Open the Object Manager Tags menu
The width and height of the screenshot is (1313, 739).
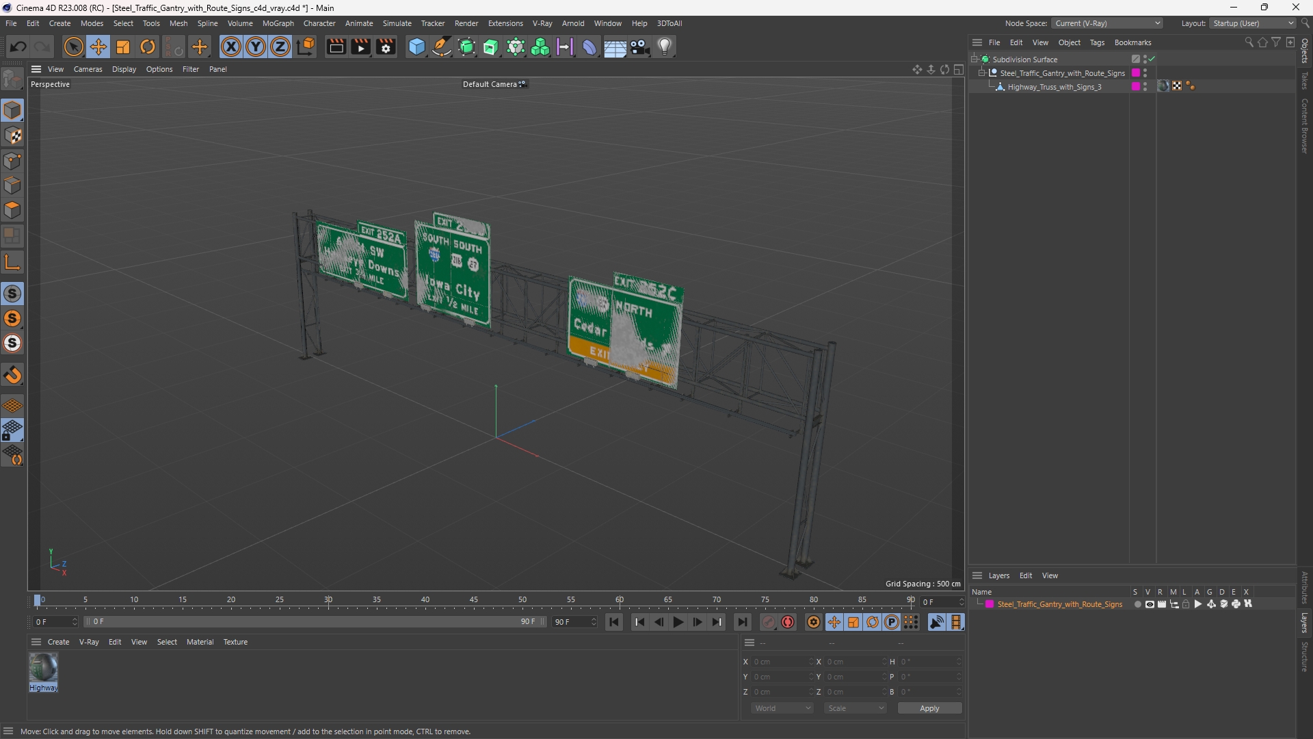pos(1097,42)
